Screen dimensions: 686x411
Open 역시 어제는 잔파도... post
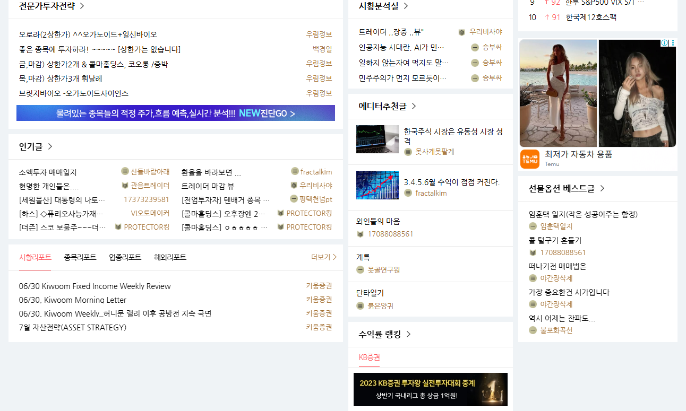(x=562, y=318)
